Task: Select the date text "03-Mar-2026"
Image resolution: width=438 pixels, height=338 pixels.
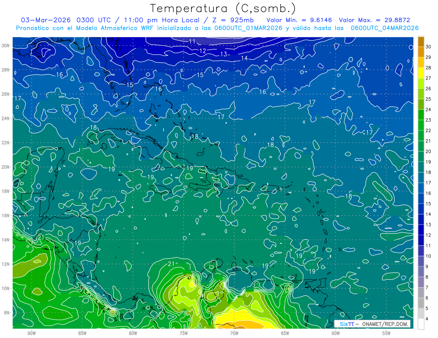Action: coord(46,20)
